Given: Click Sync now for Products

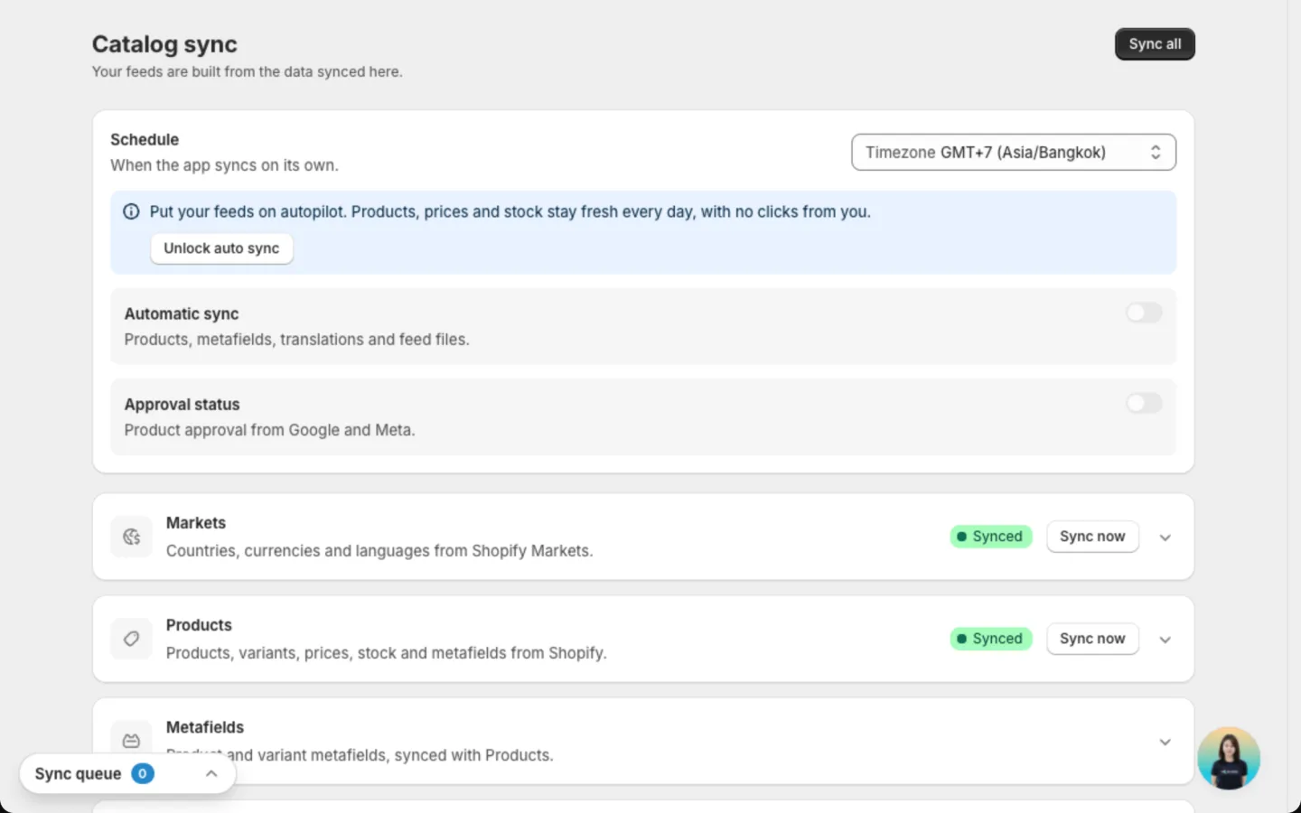Looking at the screenshot, I should pos(1092,639).
